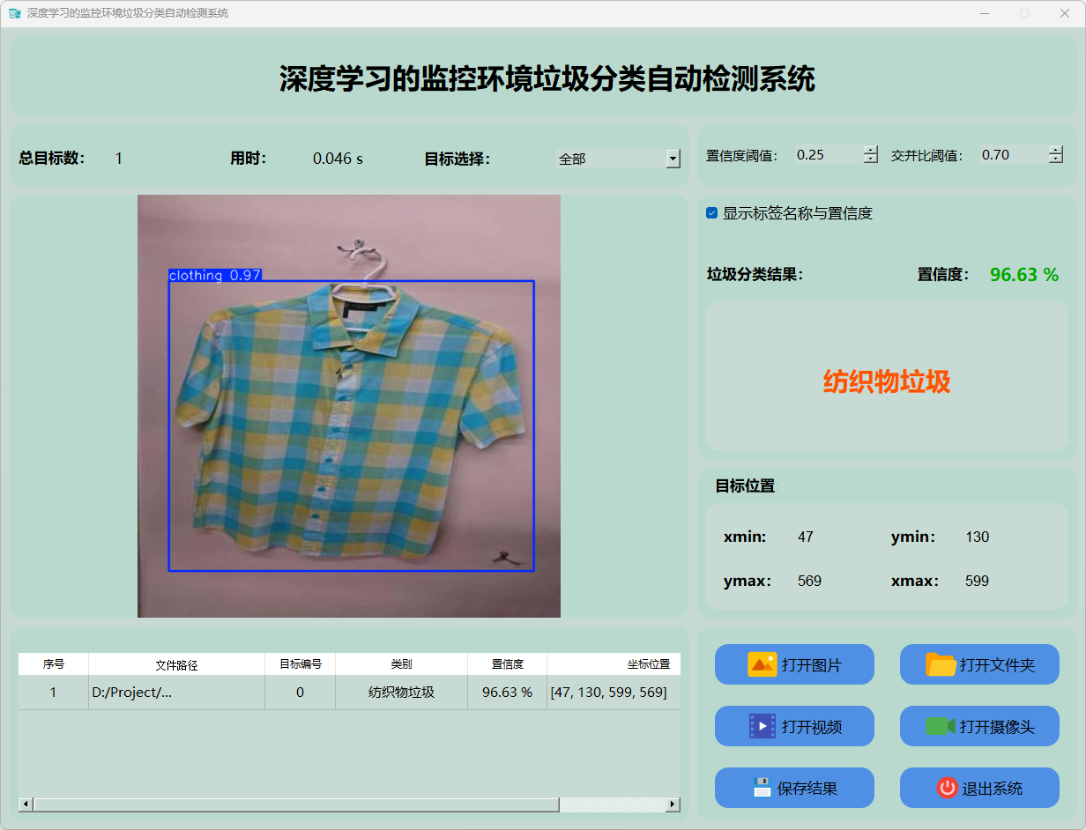Click the picture icon on 打开图片 button
The image size is (1086, 830).
[x=762, y=664]
